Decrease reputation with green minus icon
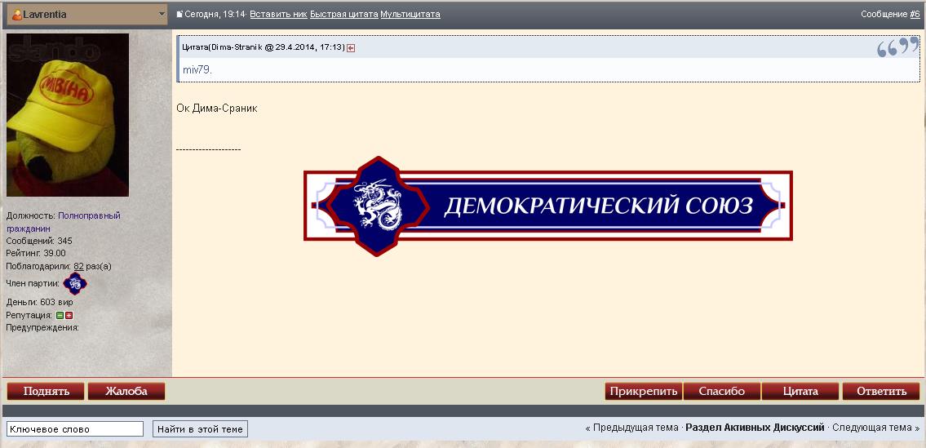Viewport: 926px width, 448px height. point(60,316)
